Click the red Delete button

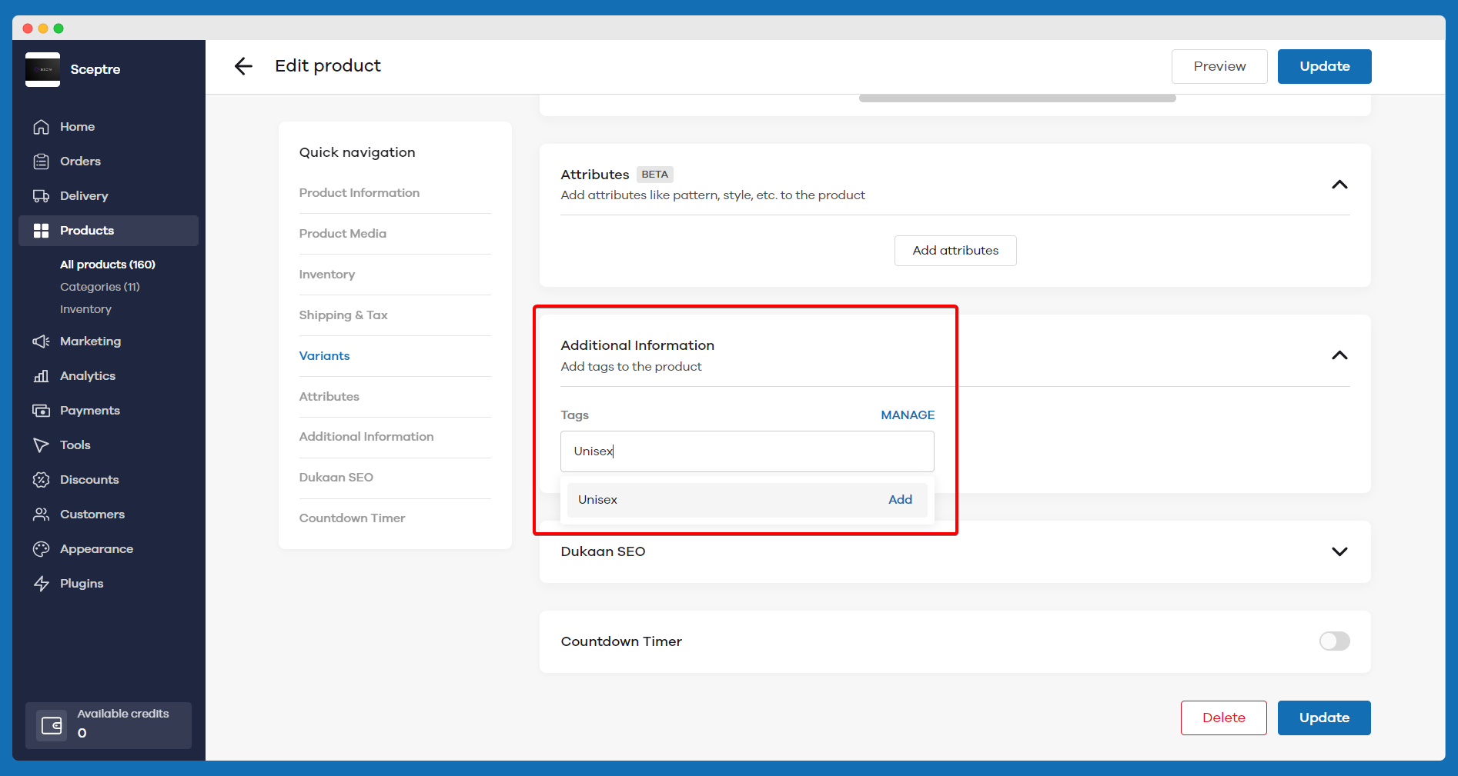coord(1223,718)
